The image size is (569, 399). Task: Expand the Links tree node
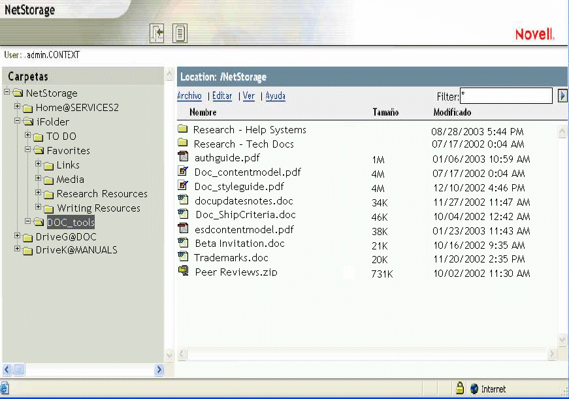pyautogui.click(x=38, y=164)
